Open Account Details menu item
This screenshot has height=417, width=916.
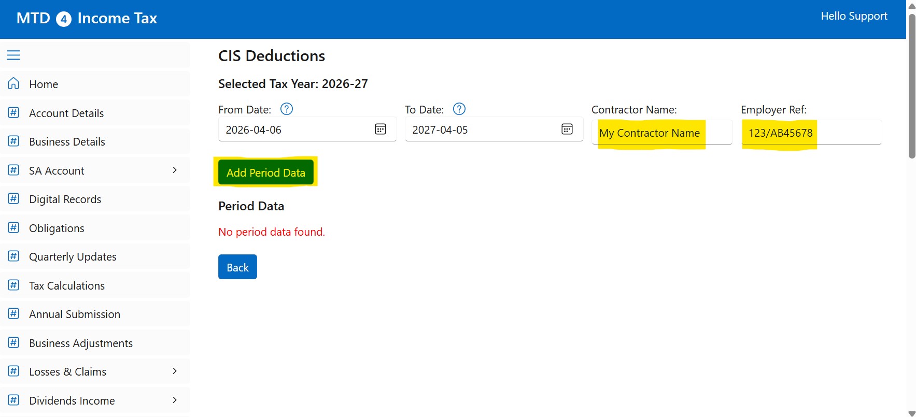[x=95, y=113]
